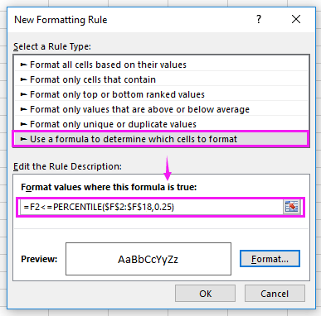Viewport: 321px width, 316px height.
Task: Click 'Format values where this formula is true' label
Action: click(109, 187)
